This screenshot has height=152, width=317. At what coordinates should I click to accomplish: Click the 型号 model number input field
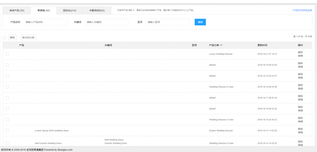(x=167, y=22)
